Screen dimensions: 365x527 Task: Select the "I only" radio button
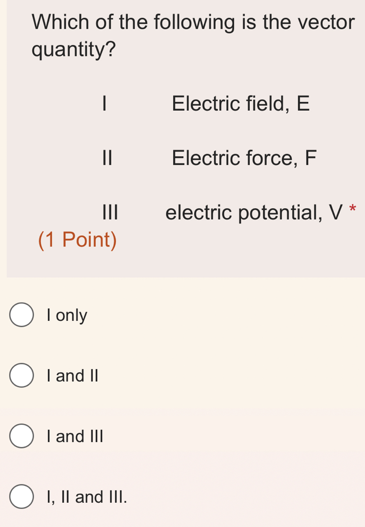click(x=21, y=315)
